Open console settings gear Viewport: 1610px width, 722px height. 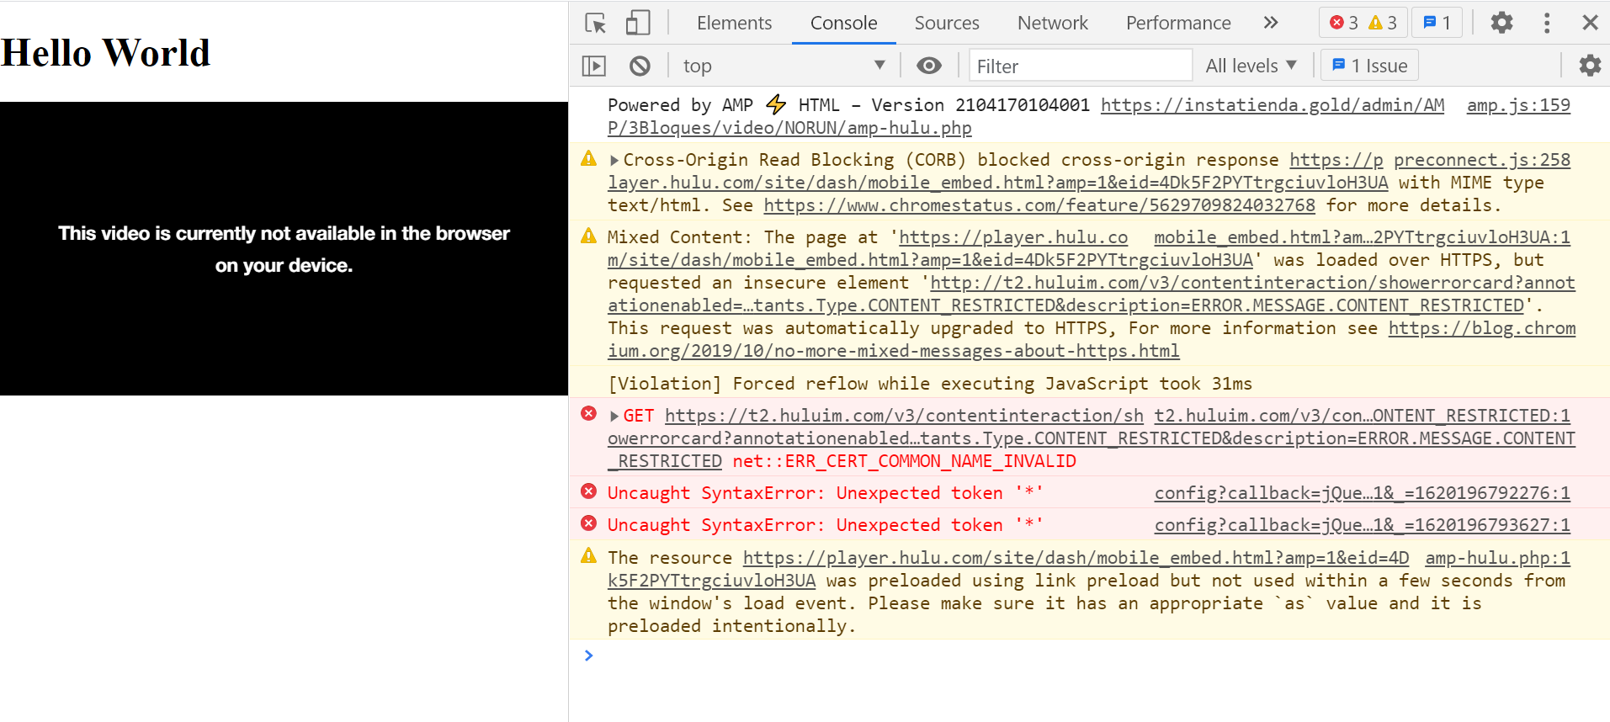pyautogui.click(x=1590, y=66)
